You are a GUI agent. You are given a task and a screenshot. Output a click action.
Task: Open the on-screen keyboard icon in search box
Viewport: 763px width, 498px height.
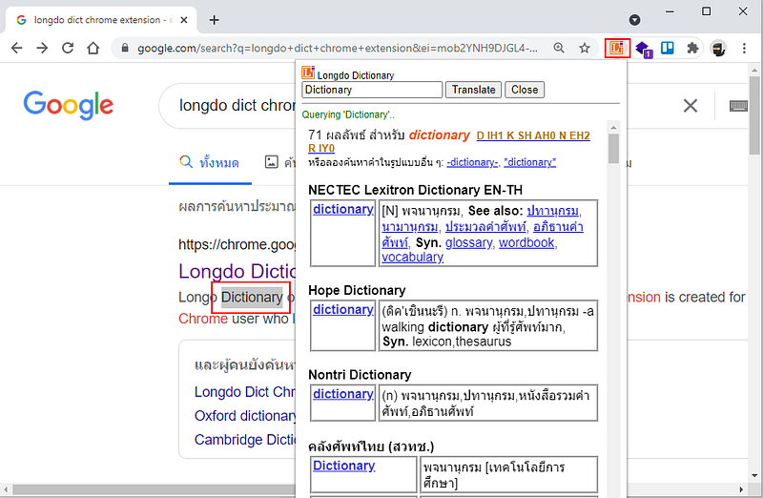click(x=738, y=106)
